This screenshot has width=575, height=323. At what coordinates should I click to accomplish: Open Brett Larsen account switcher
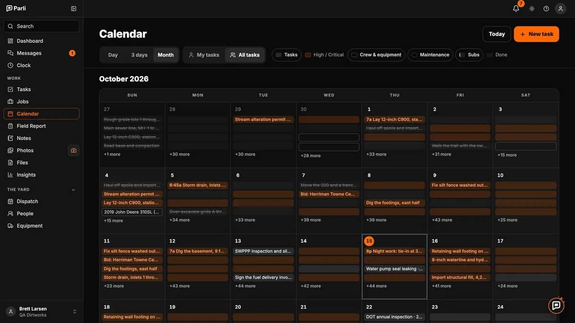click(x=42, y=312)
